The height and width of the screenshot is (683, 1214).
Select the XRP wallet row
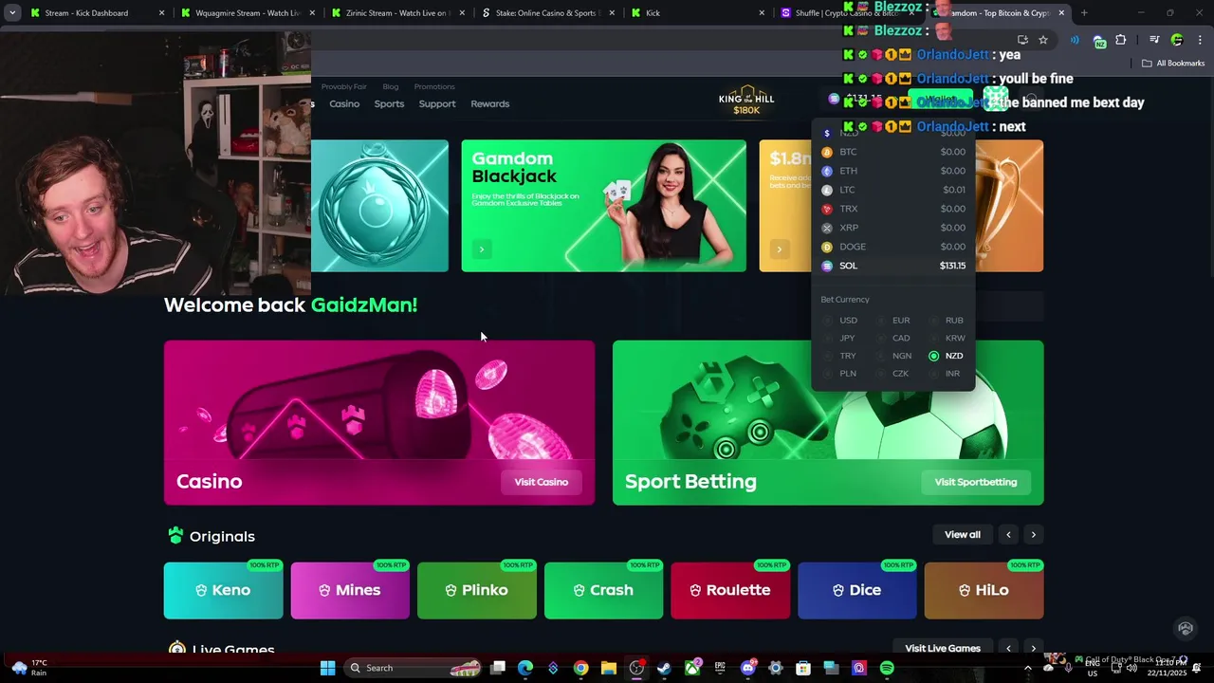pos(892,228)
